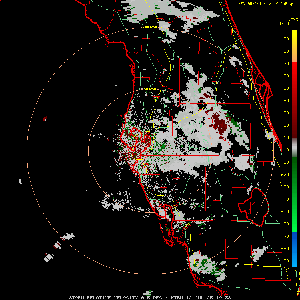
Task: Click the positive 40 value on the velocity scale
Action: (x=286, y=101)
